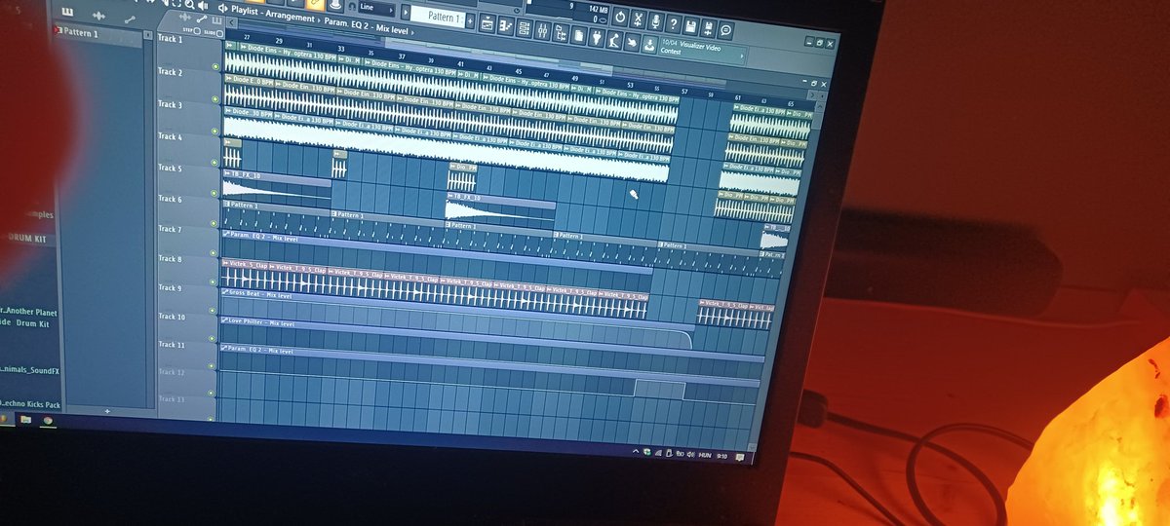Click the arrow left of Pattern 1 selector
The height and width of the screenshot is (526, 1170).
coord(406,13)
